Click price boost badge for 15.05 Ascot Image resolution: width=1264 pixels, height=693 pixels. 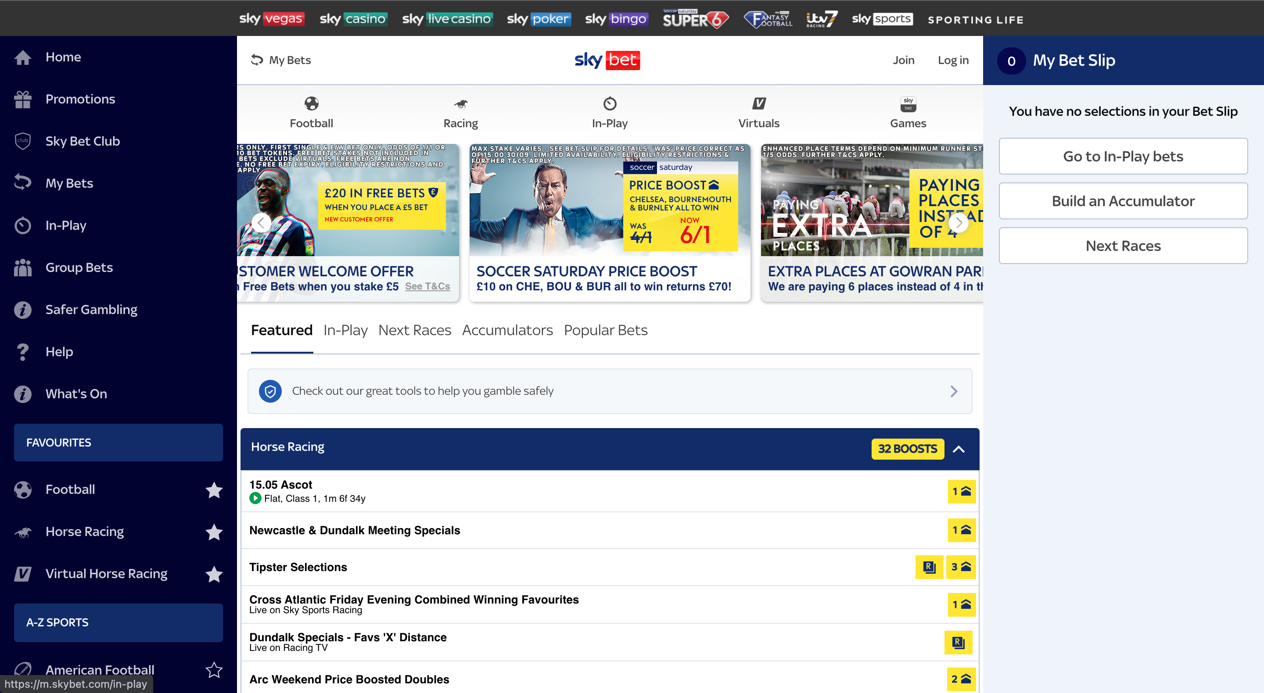pos(962,492)
